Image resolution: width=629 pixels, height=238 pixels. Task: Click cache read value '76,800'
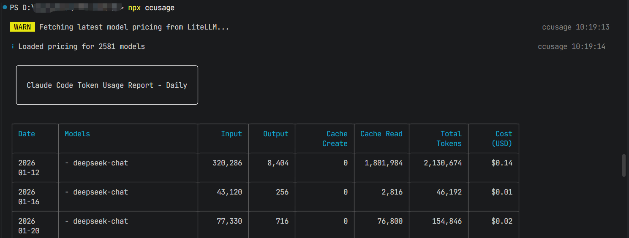click(x=390, y=221)
